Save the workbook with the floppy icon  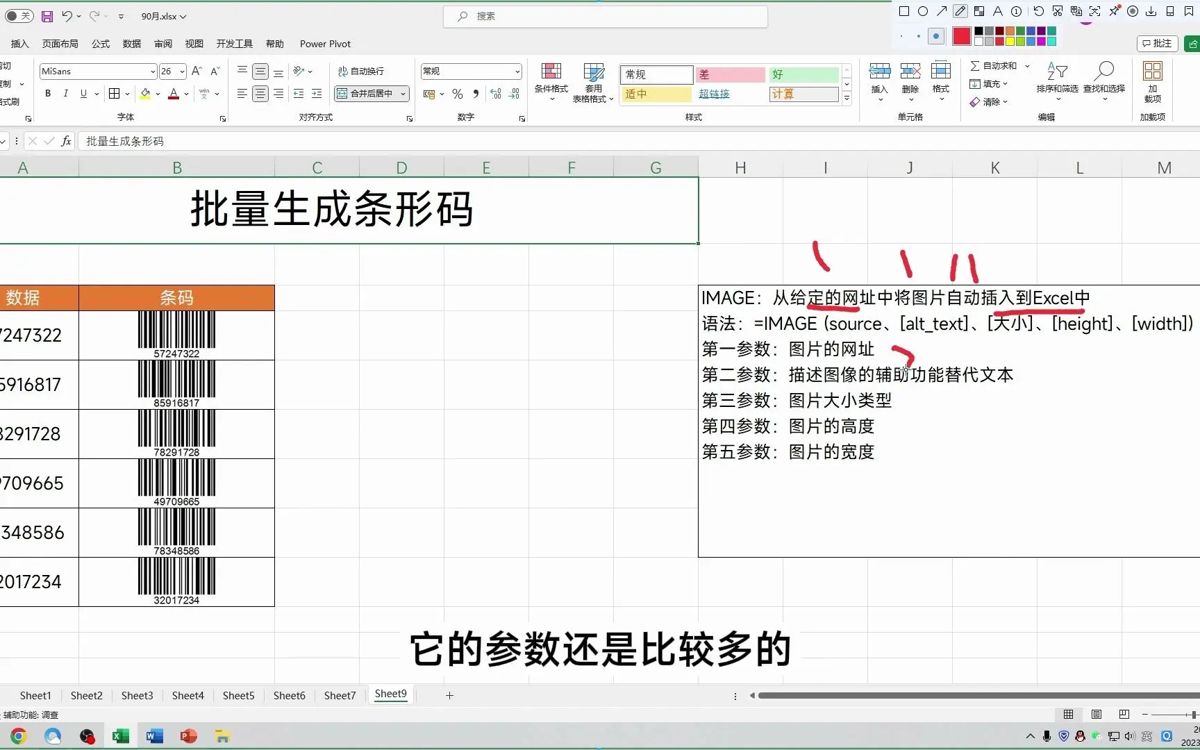(47, 16)
